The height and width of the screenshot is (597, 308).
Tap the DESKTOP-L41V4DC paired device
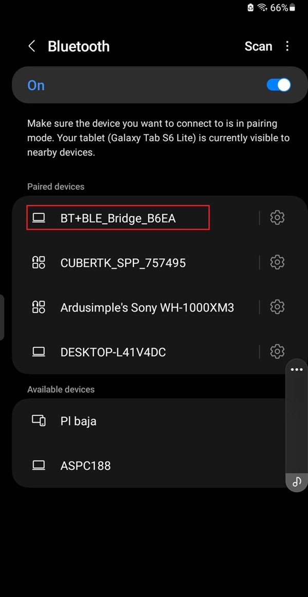pos(113,352)
